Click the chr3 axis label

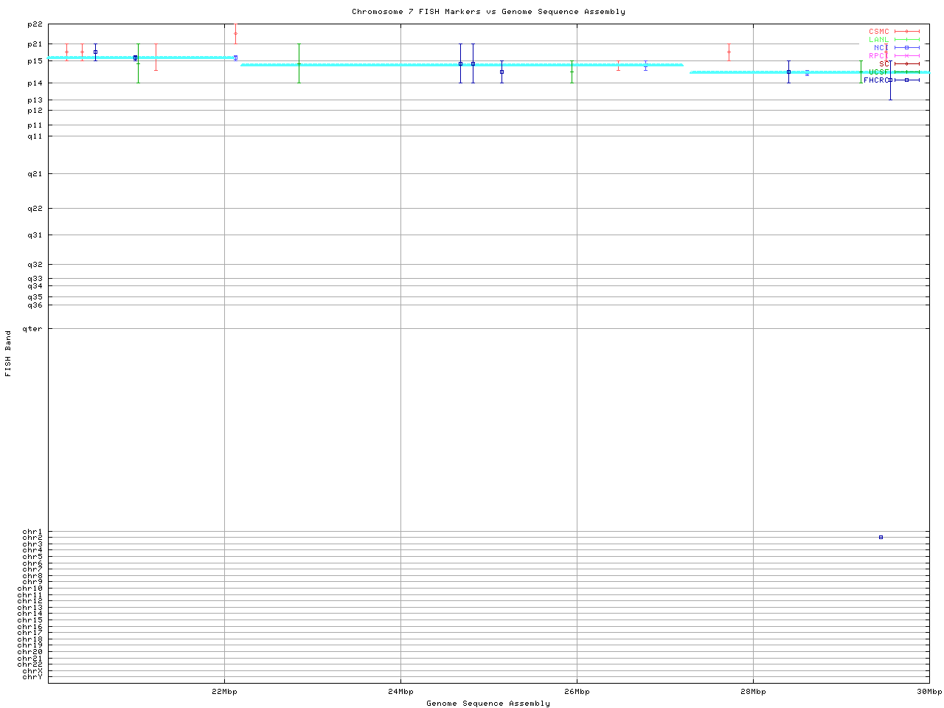pyautogui.click(x=32, y=544)
